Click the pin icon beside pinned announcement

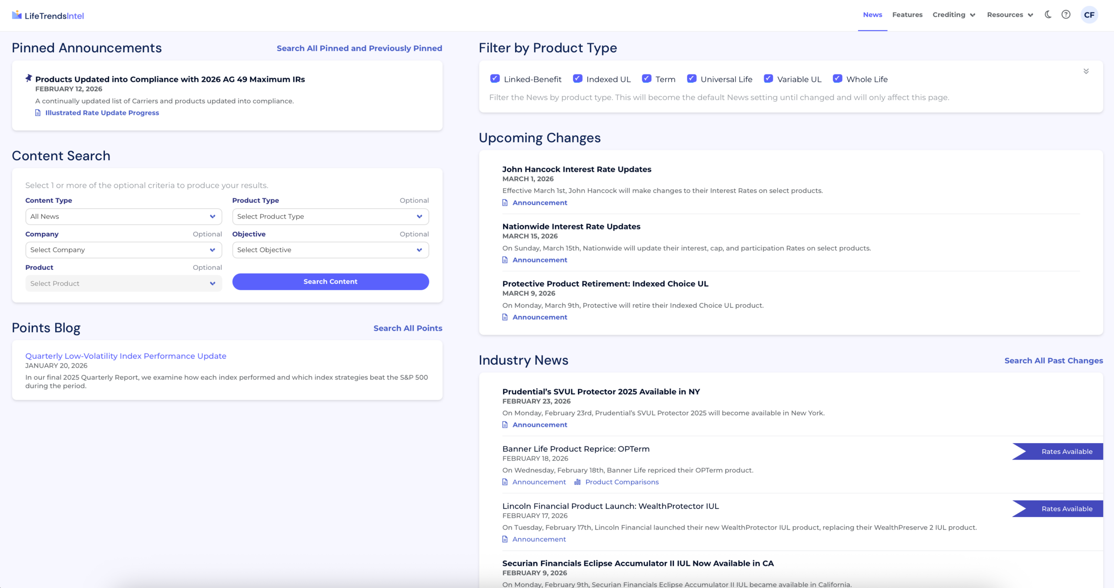click(x=29, y=78)
